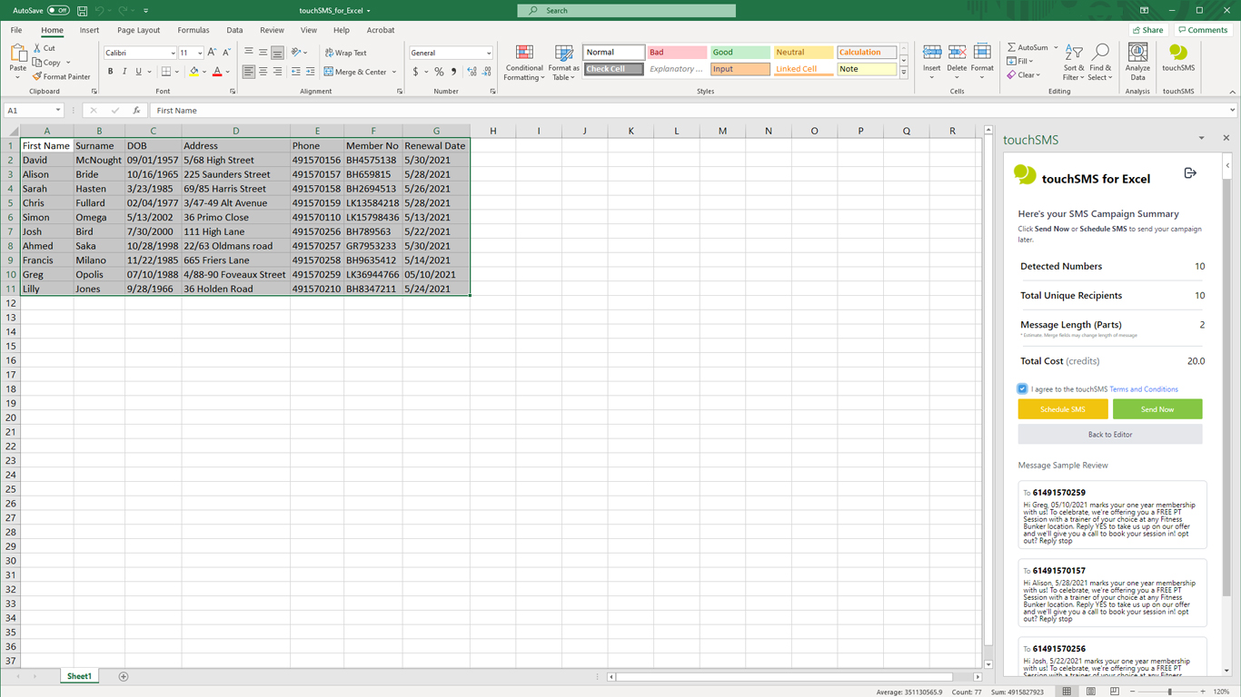Uncheck touchSMS Terms agreement checkbox

(x=1022, y=389)
